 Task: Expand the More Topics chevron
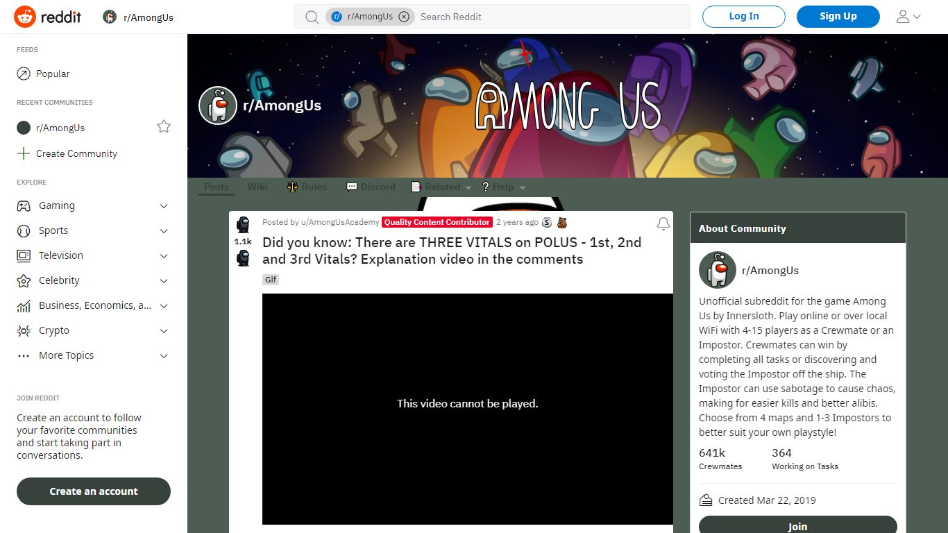pyautogui.click(x=164, y=356)
